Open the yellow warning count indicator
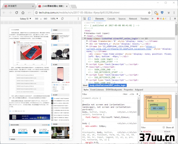 coord(164,19)
